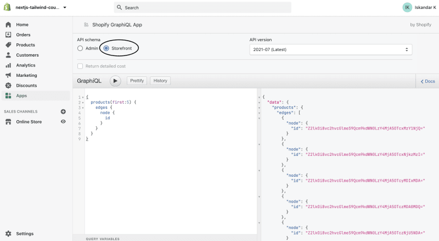The image size is (439, 241).
Task: View online store with eye icon
Action: 63,122
